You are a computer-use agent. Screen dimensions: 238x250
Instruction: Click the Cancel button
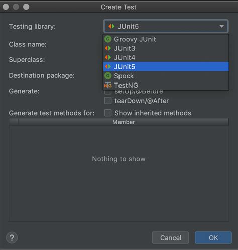pos(170,238)
